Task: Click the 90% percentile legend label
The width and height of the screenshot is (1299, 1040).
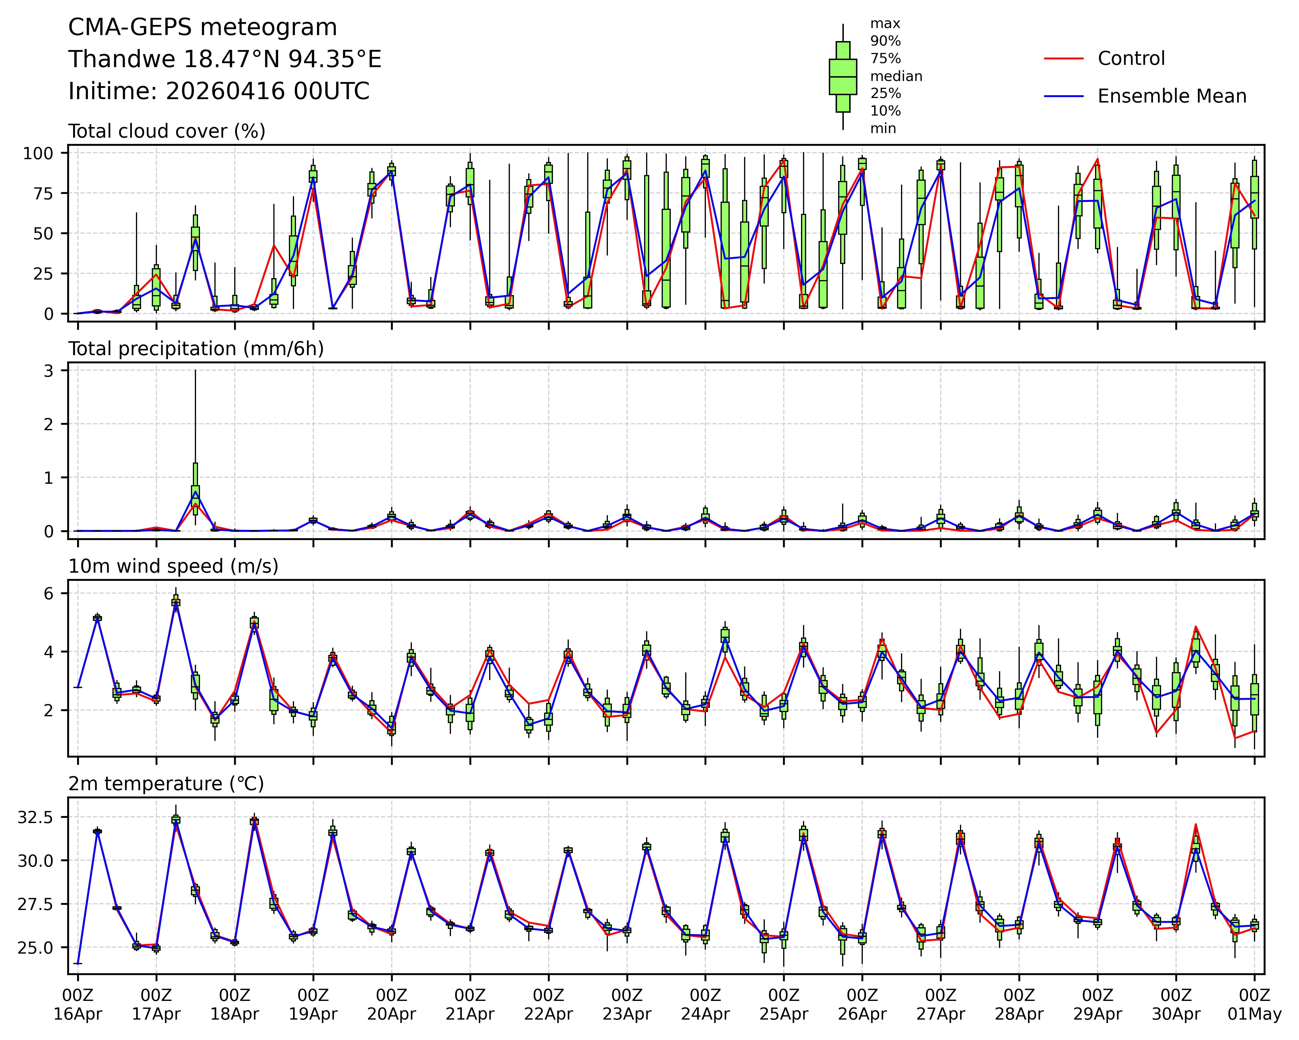Action: click(885, 42)
